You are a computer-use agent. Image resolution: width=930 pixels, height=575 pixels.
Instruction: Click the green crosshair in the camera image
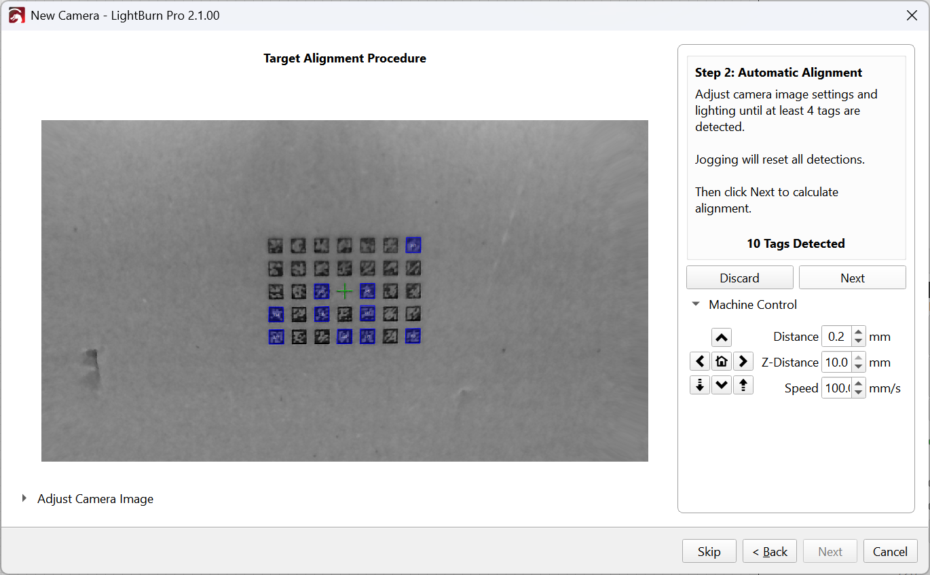(345, 291)
